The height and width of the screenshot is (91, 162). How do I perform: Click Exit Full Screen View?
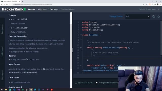[147, 9]
